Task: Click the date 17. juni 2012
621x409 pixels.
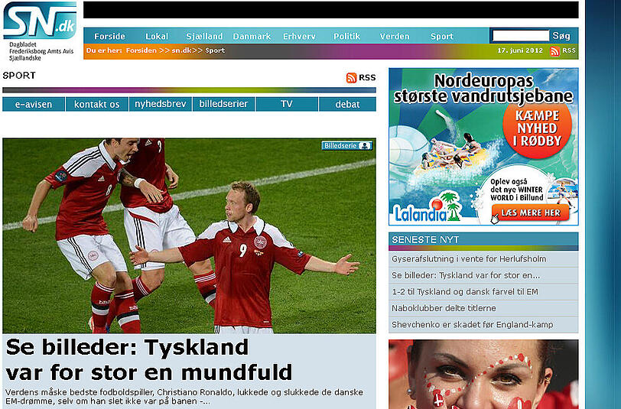Action: [x=520, y=50]
